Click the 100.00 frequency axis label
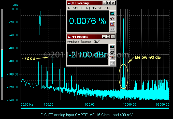 coord(49,104)
